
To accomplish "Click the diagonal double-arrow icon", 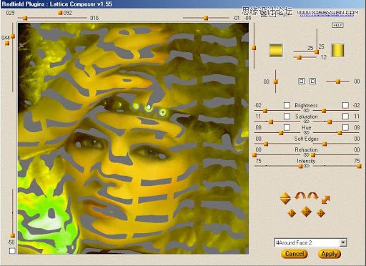I will (x=326, y=199).
